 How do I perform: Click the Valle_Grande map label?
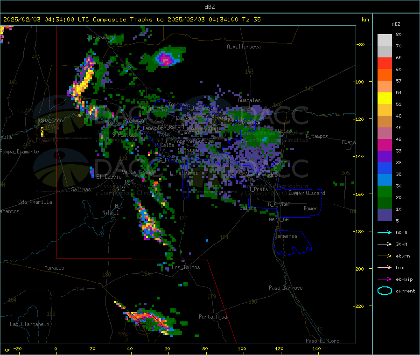click(139, 172)
